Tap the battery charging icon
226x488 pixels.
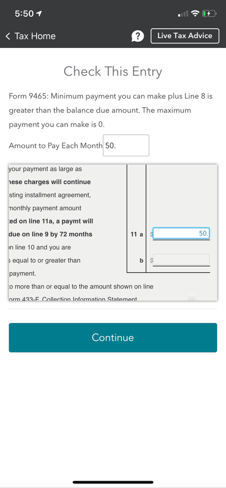pos(209,14)
